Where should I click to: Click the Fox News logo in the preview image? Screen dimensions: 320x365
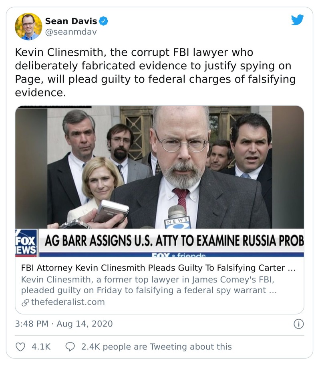pyautogui.click(x=26, y=242)
